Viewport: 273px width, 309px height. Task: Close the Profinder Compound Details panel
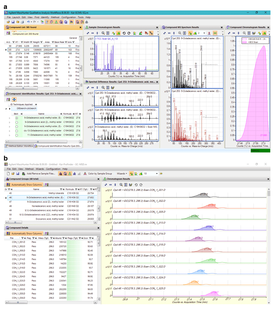click(99, 228)
